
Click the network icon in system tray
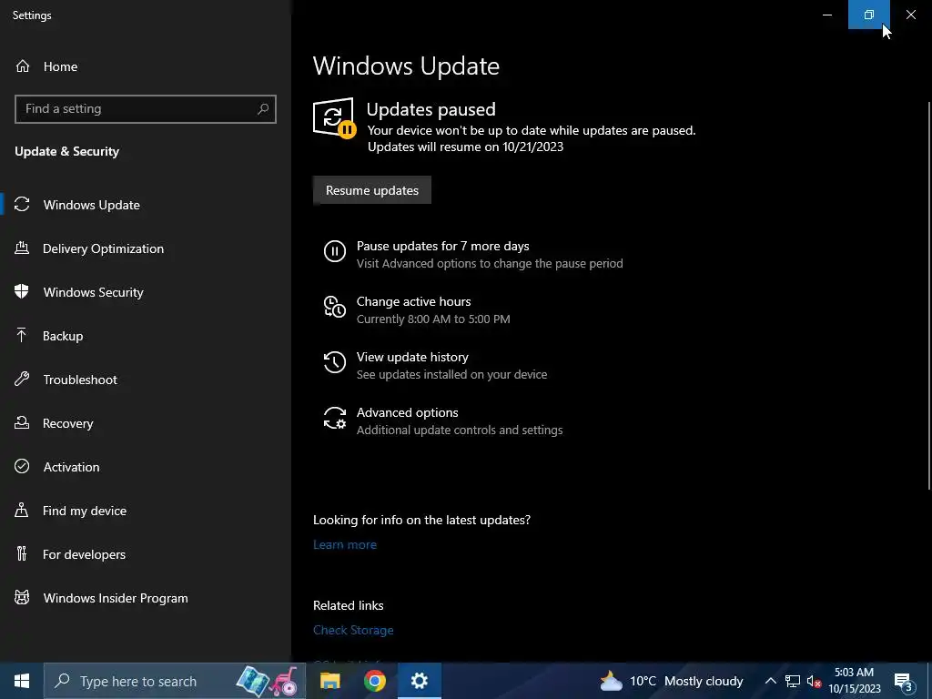pyautogui.click(x=793, y=682)
